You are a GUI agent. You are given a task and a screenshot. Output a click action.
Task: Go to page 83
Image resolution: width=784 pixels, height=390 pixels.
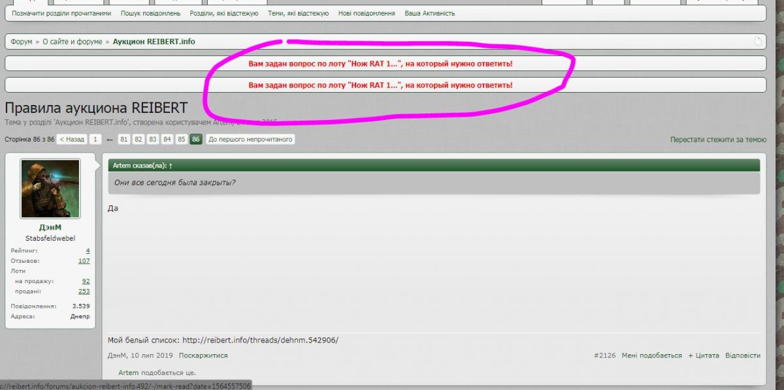pyautogui.click(x=153, y=140)
